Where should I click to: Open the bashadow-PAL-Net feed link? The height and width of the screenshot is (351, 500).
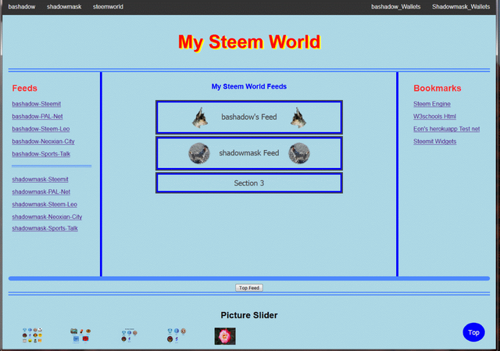(x=37, y=116)
